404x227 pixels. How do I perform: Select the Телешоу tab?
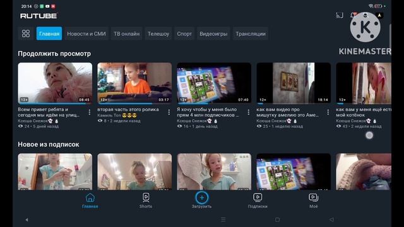(158, 33)
